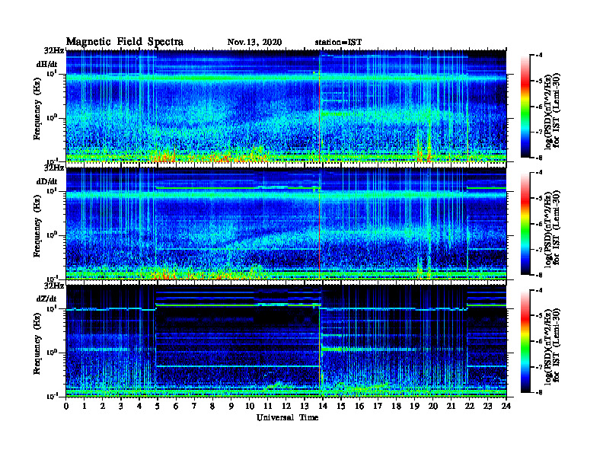The image size is (603, 466).
Task: Click the "19" tick on the Universal Time axis
Action: click(x=414, y=406)
